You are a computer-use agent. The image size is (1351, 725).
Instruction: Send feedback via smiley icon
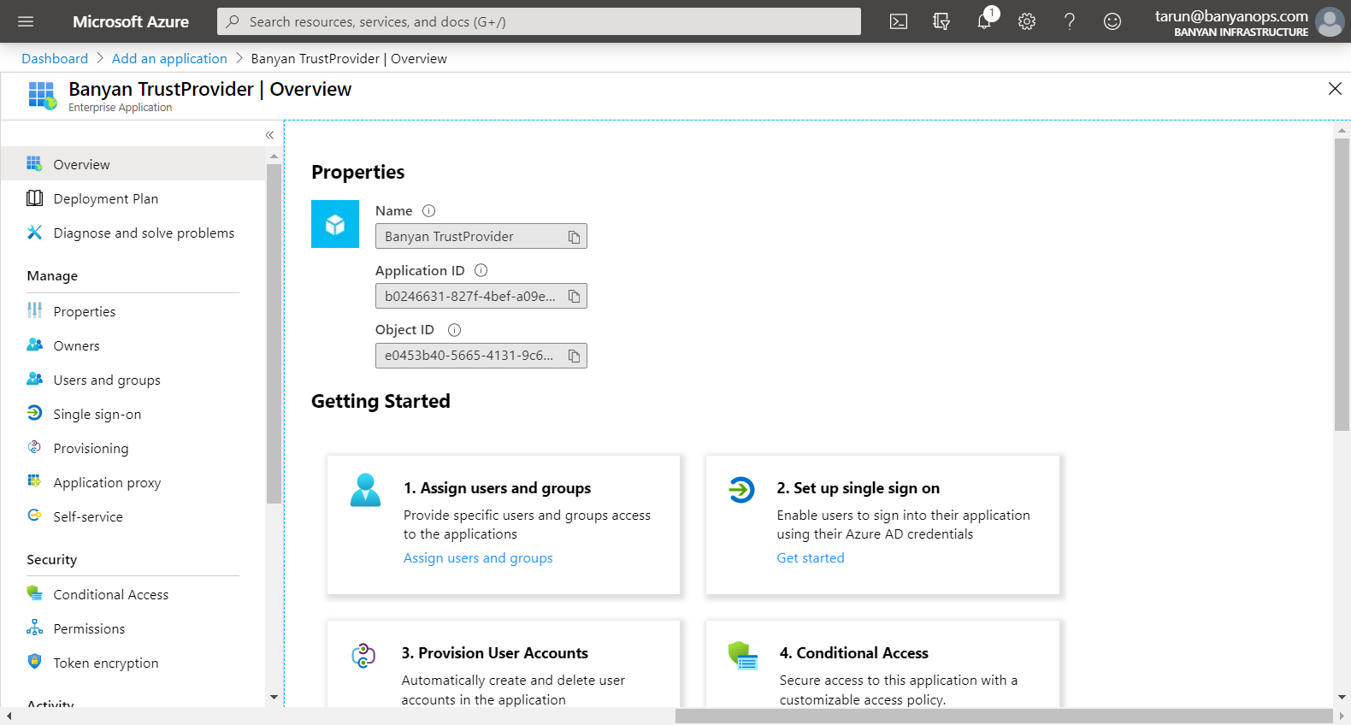(1112, 21)
